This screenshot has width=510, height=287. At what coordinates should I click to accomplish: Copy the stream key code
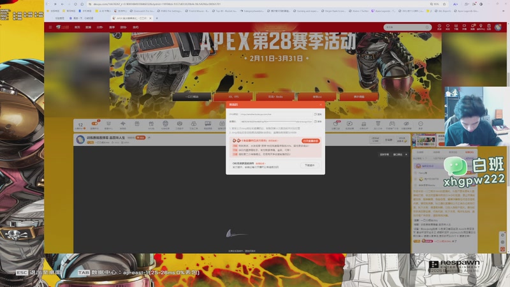[317, 121]
